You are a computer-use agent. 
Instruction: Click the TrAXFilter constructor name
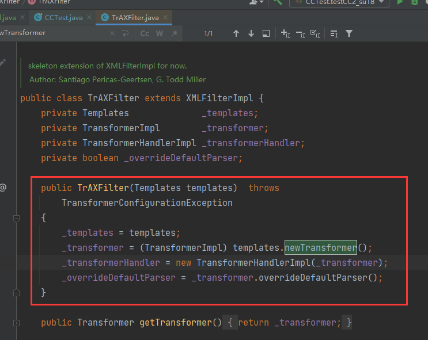click(103, 188)
